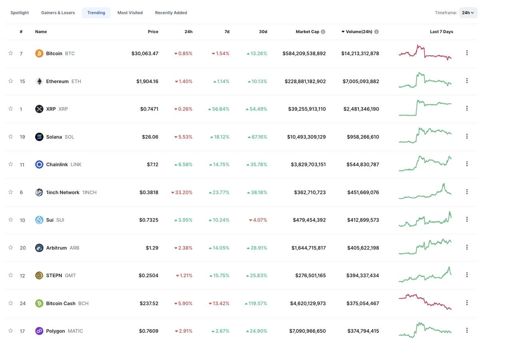The width and height of the screenshot is (512, 342).
Task: Switch to the Gainers & Losers tab
Action: [58, 13]
